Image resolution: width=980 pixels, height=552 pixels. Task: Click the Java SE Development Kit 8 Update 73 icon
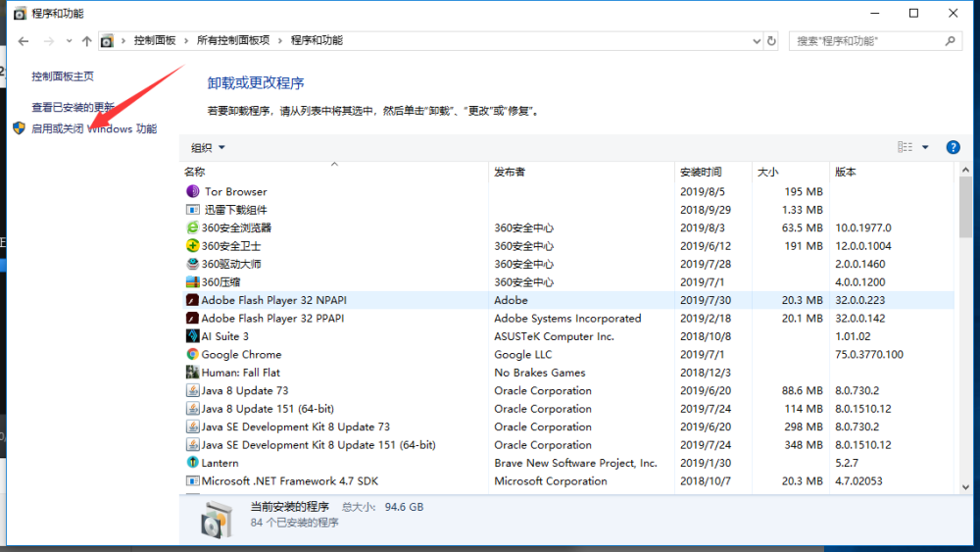(x=192, y=427)
